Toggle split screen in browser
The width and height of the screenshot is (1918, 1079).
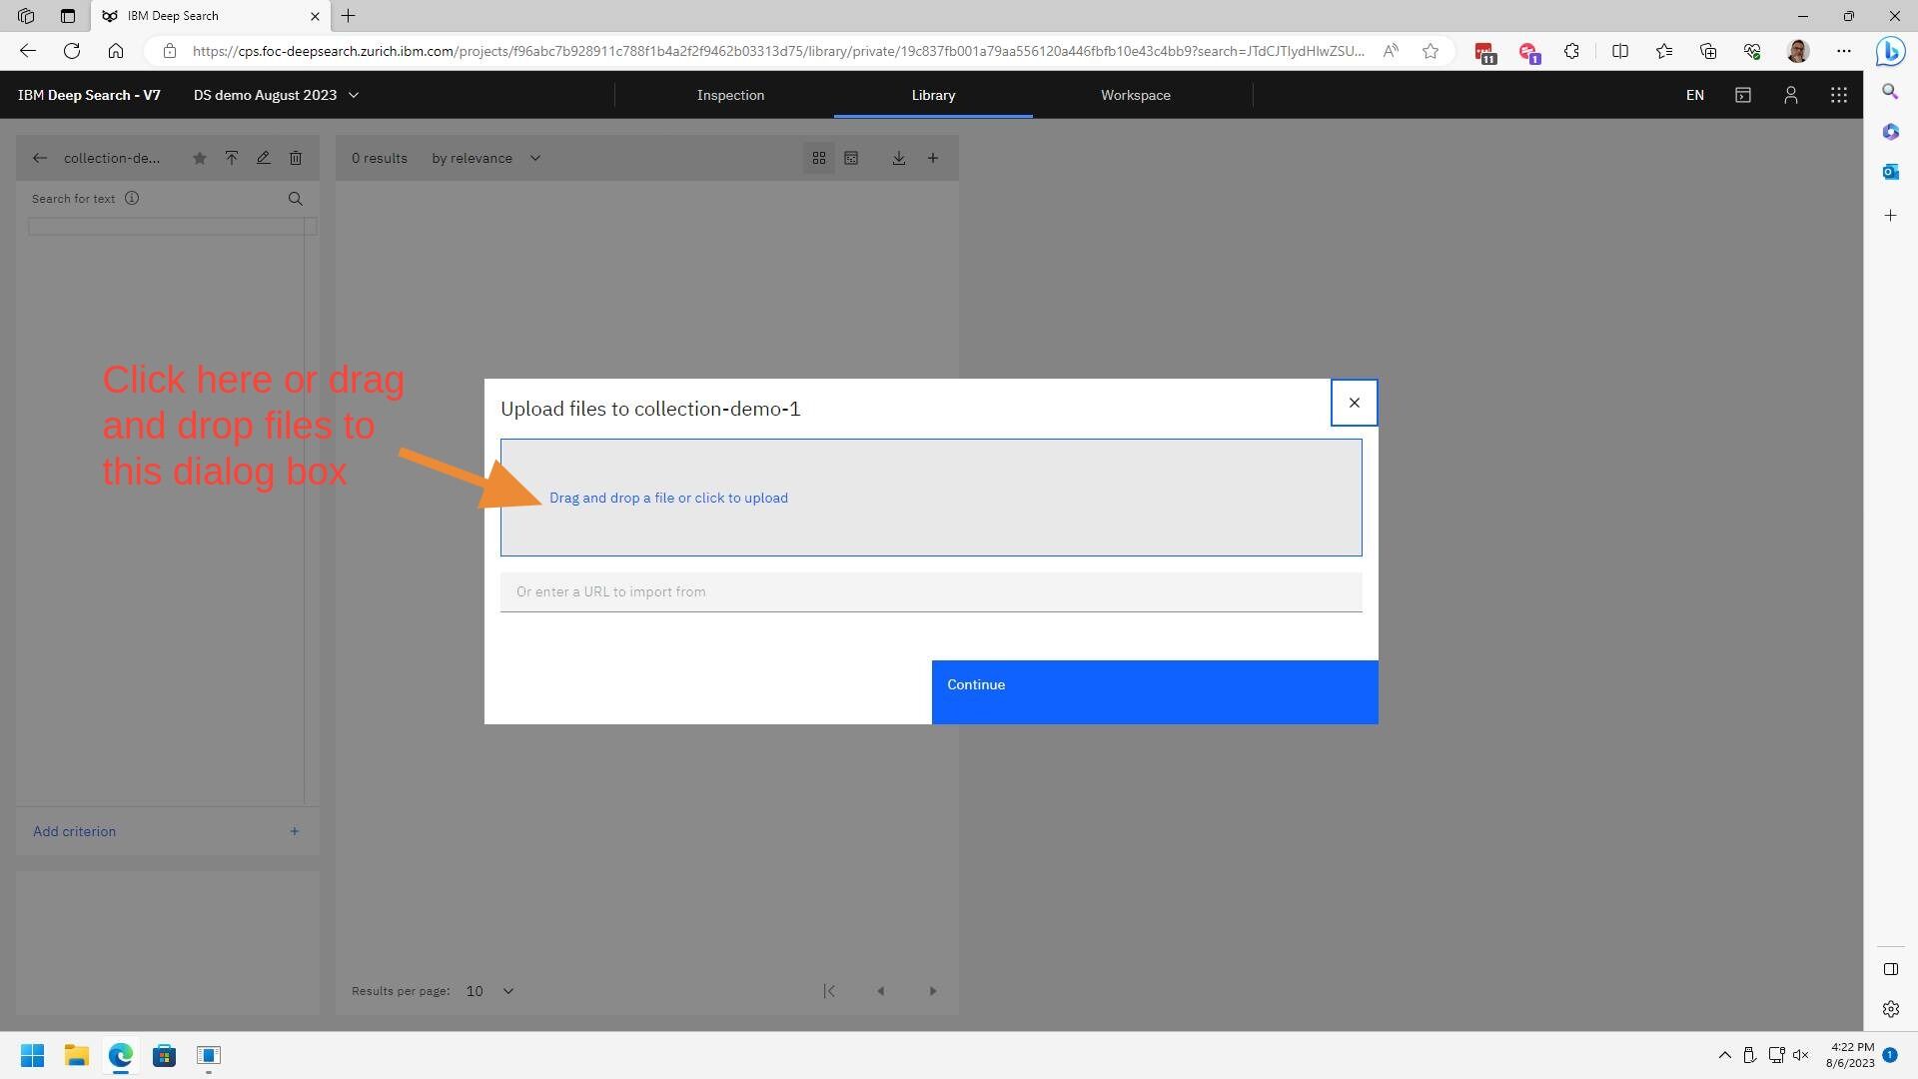[1620, 51]
